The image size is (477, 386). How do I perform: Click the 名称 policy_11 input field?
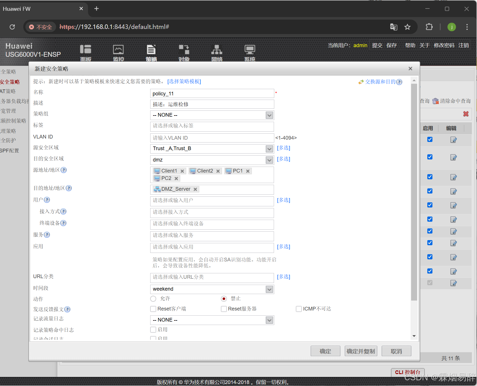(x=212, y=94)
